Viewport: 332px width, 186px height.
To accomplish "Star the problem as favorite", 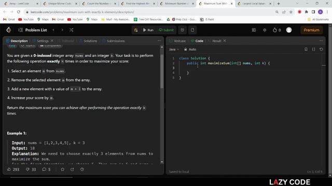I will tap(62, 169).
